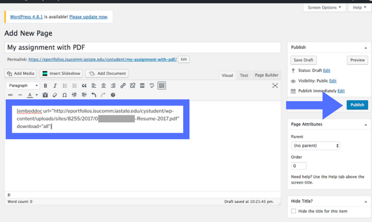The height and width of the screenshot is (222, 372).
Task: Expand the Help tab
Action: [359, 8]
